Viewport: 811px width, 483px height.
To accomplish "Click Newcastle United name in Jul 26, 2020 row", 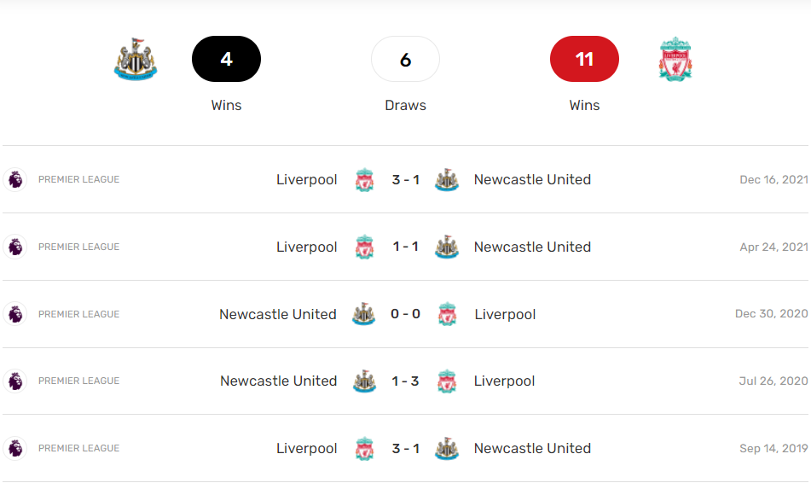I will pos(278,381).
